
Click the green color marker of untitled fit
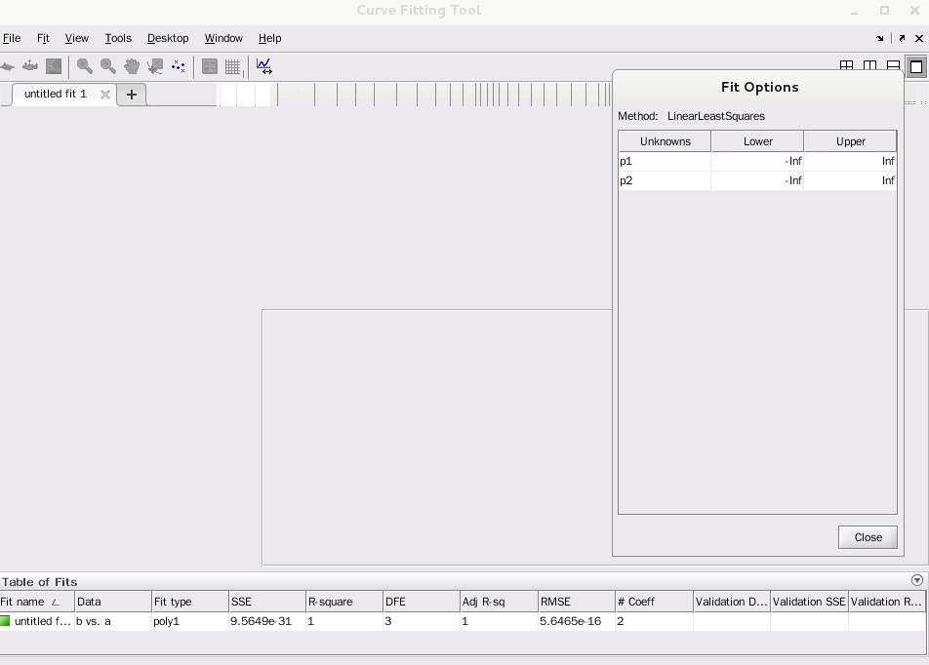5,621
